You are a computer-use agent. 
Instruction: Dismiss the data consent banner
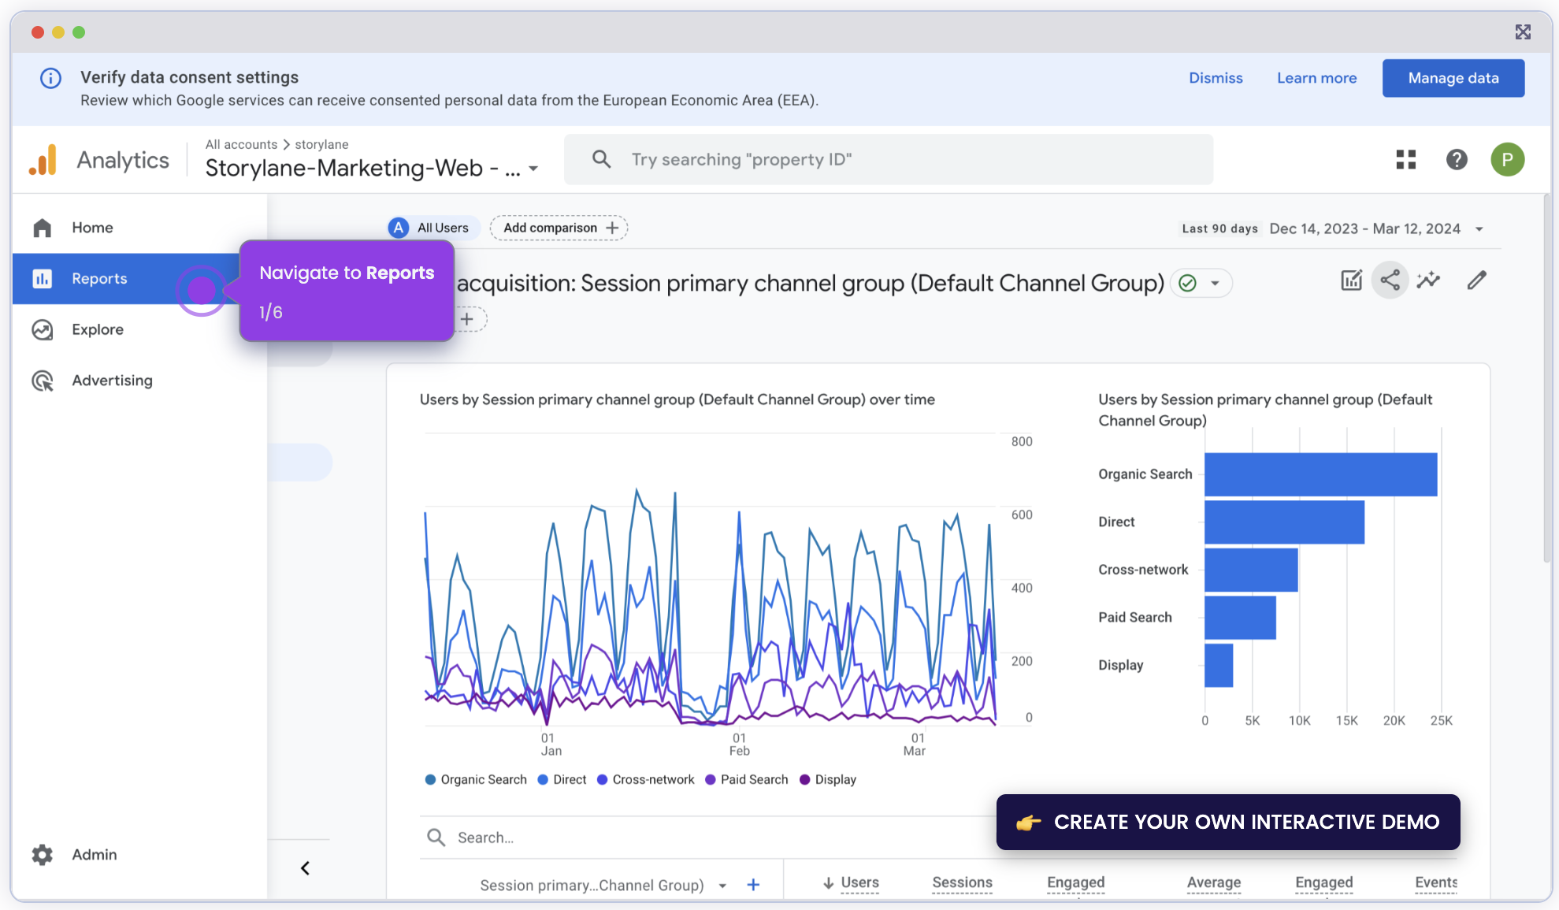1216,78
